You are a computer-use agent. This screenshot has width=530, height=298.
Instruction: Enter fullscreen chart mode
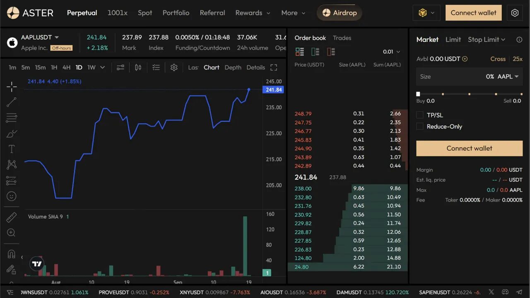pyautogui.click(x=274, y=67)
